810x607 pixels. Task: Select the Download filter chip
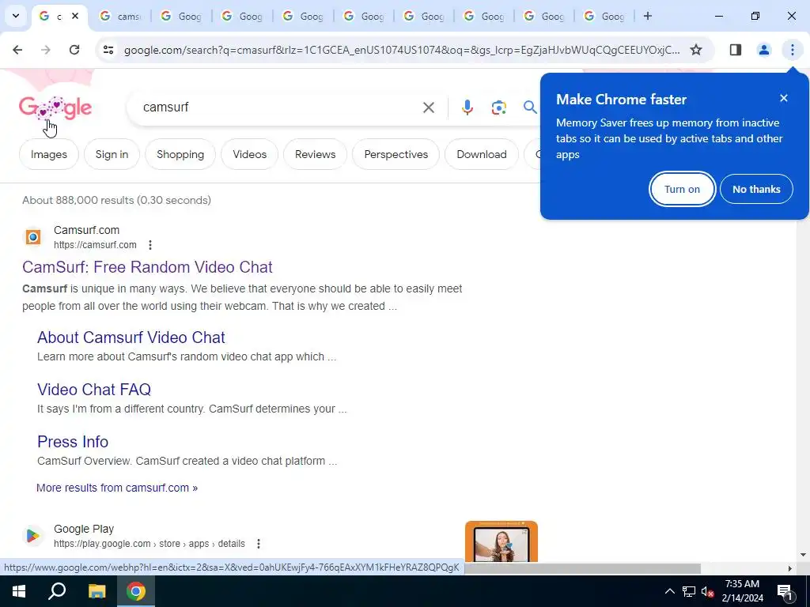pos(482,154)
